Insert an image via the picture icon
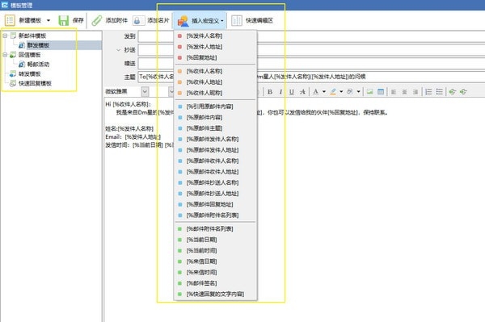The height and width of the screenshot is (322, 485). pos(369,92)
